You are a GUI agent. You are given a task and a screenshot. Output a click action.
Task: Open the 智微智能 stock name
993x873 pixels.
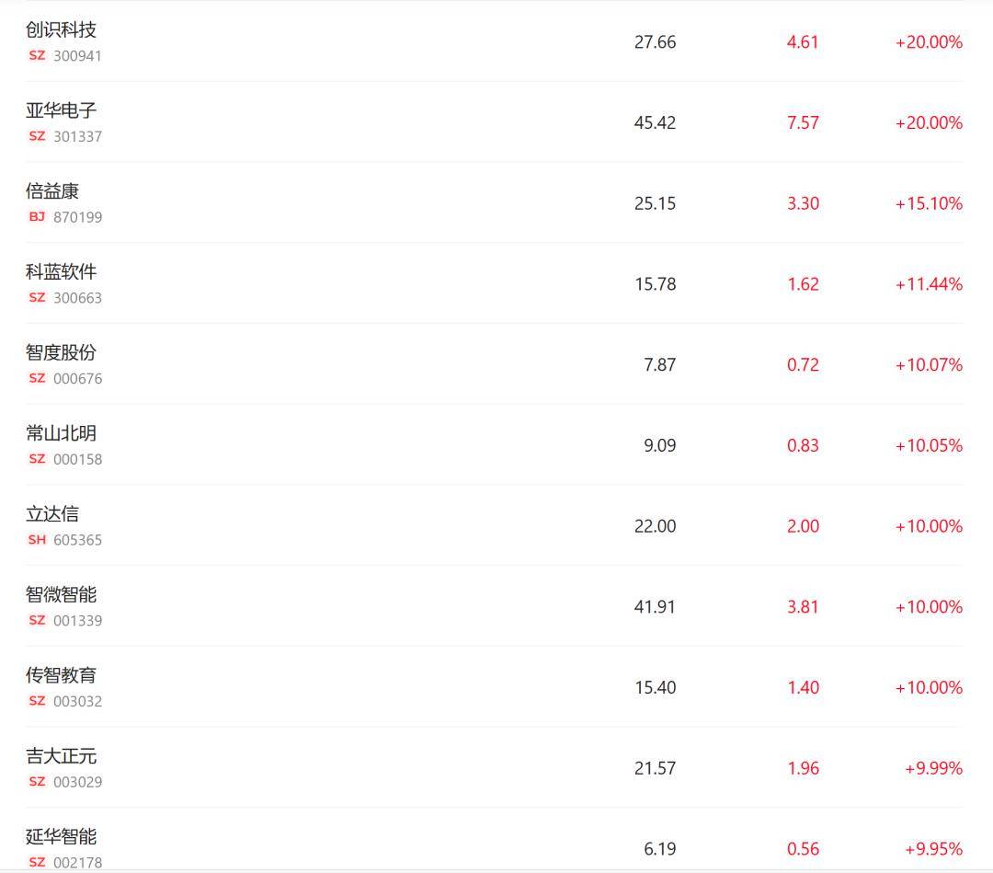click(61, 594)
